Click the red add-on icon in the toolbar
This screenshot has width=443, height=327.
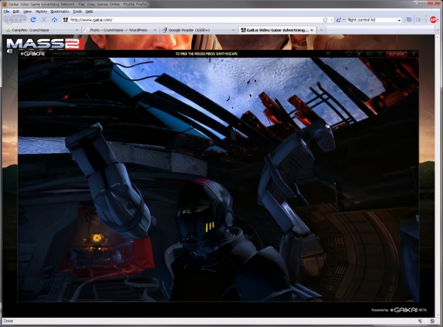pos(434,20)
